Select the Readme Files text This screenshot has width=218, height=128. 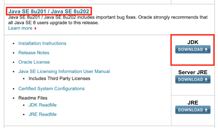(33, 98)
